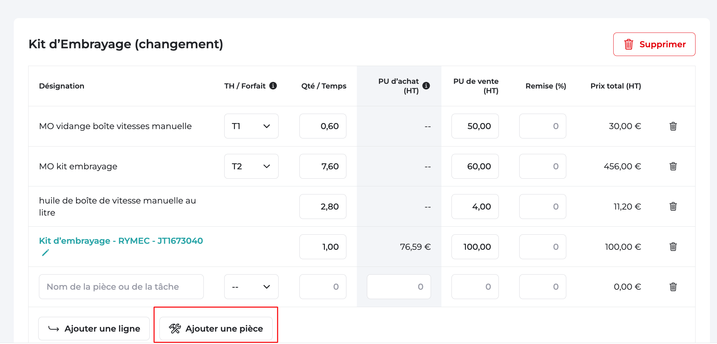Click Ajouter une ligne button
The width and height of the screenshot is (717, 344).
point(94,329)
